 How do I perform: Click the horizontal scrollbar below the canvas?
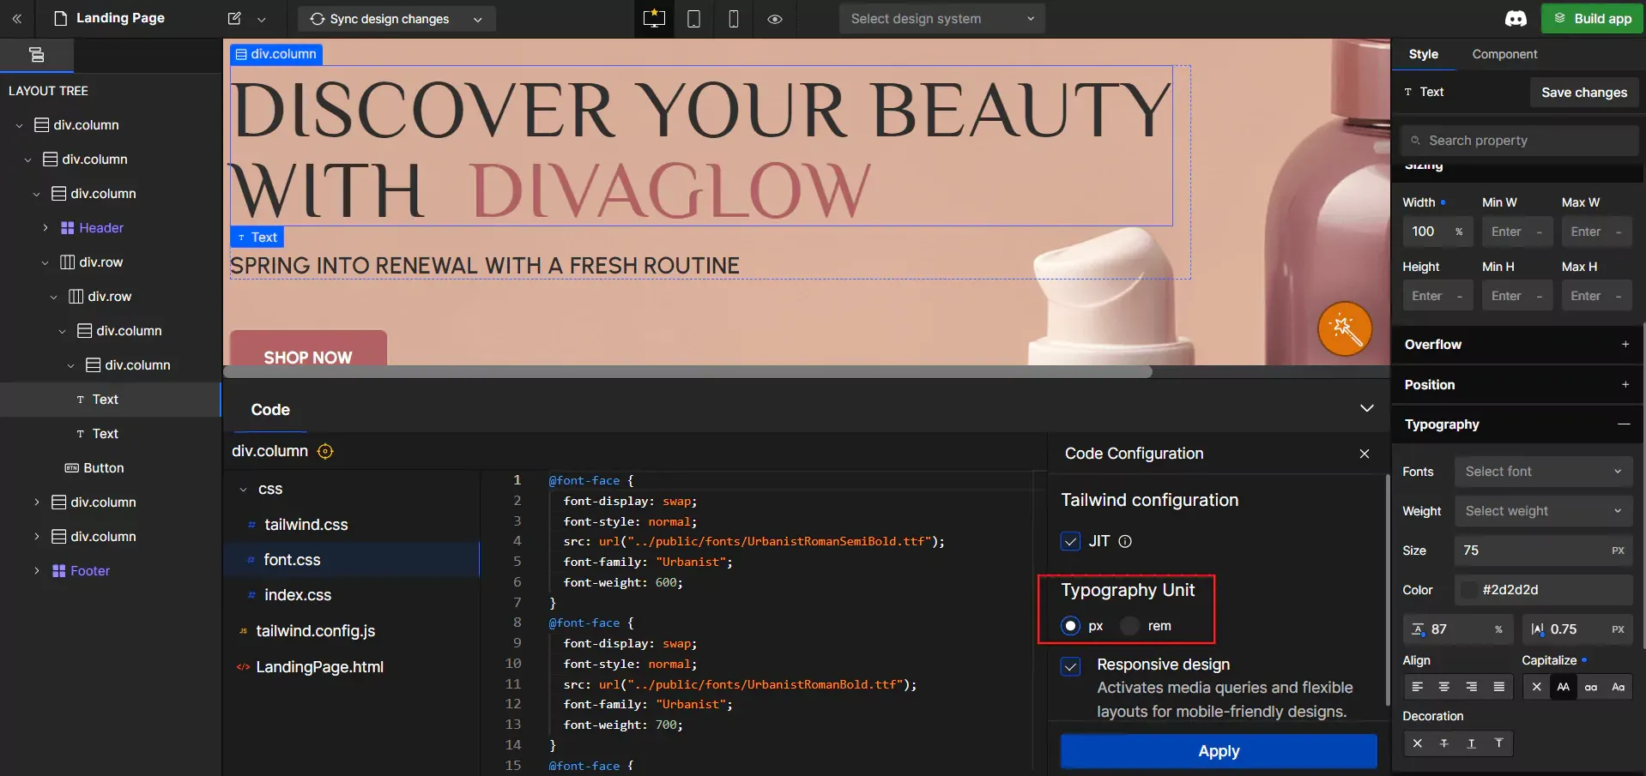[x=687, y=371]
